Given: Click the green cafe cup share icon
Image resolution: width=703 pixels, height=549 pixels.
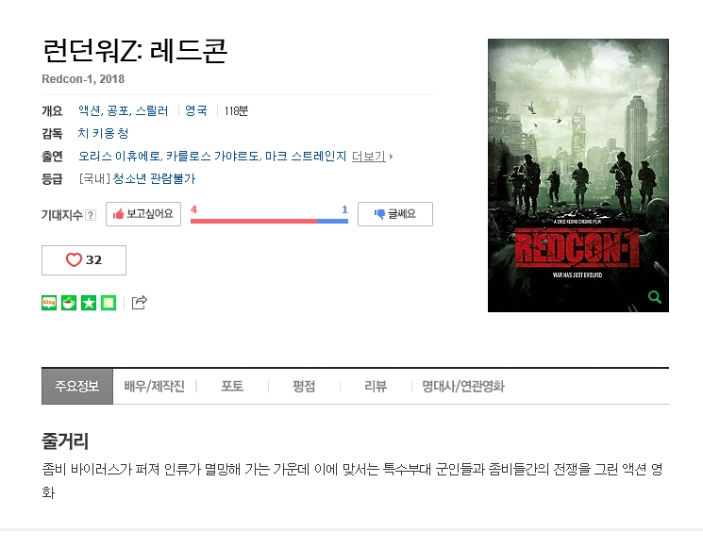Looking at the screenshot, I should [x=69, y=303].
